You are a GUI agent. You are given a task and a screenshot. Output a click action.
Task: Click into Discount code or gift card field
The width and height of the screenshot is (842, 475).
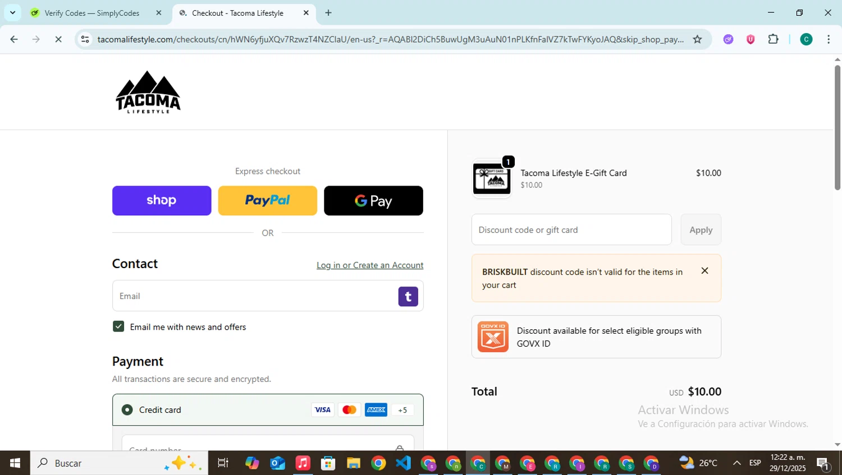(x=571, y=229)
